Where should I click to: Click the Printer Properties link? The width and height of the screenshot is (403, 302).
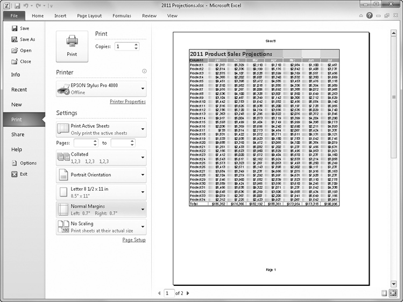(128, 102)
